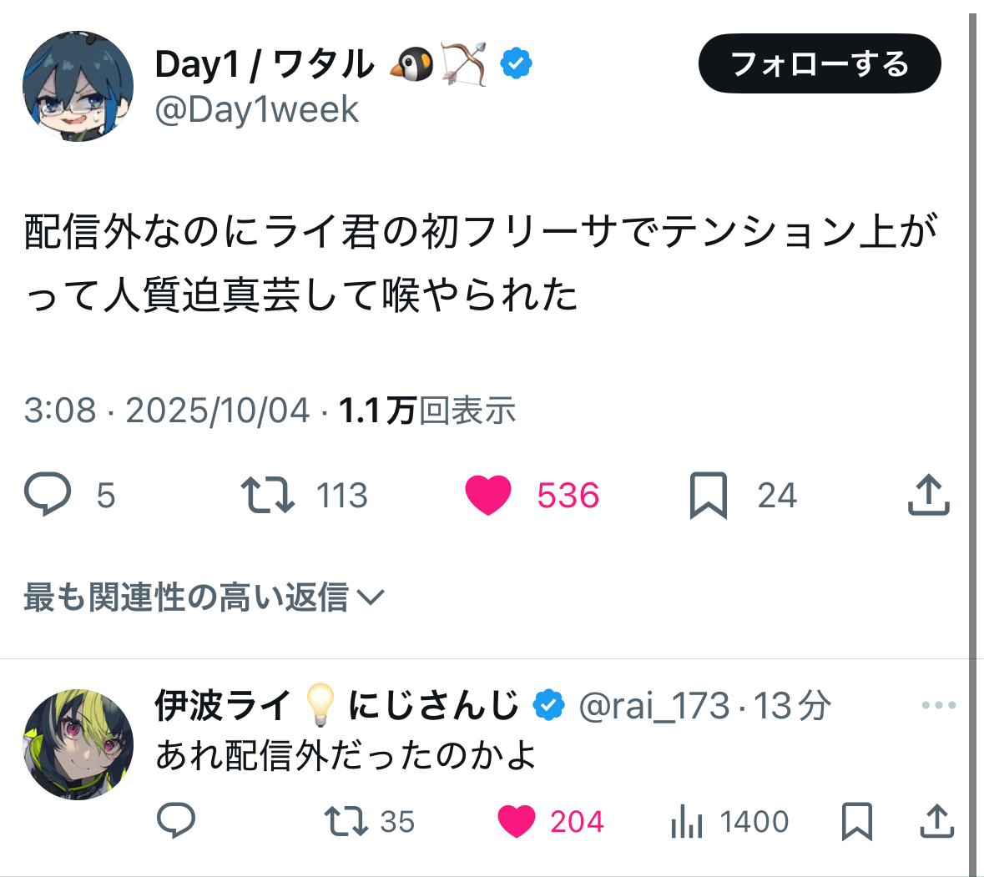
Task: View analytics for 伊波ライ's reply
Action: point(687,823)
